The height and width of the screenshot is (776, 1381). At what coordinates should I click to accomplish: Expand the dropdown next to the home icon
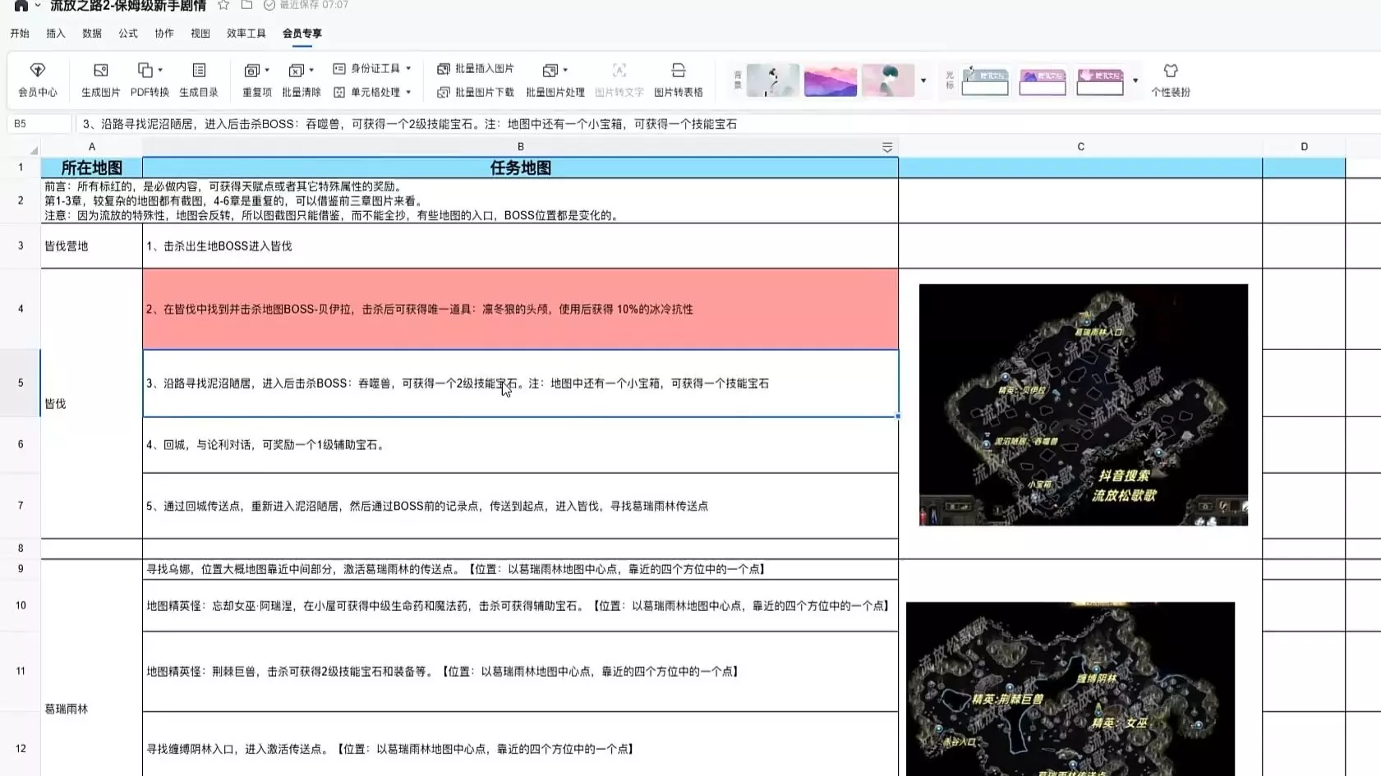coord(38,6)
